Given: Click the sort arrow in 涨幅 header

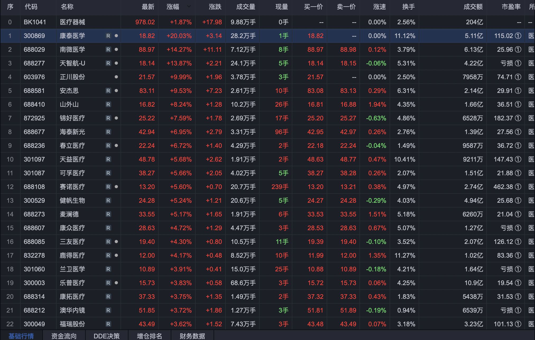Looking at the screenshot, I should point(189,6).
